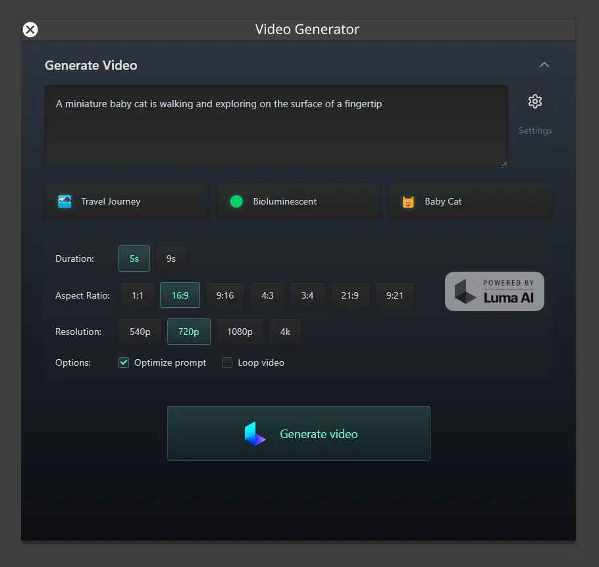The image size is (599, 567).
Task: Open the Settings gear icon
Action: (x=534, y=101)
